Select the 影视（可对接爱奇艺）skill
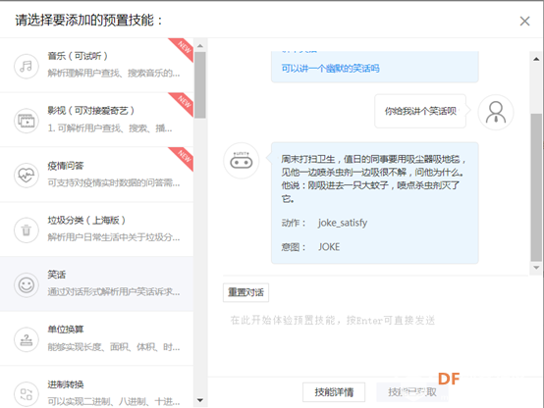Image resolution: width=544 pixels, height=408 pixels. (96, 120)
